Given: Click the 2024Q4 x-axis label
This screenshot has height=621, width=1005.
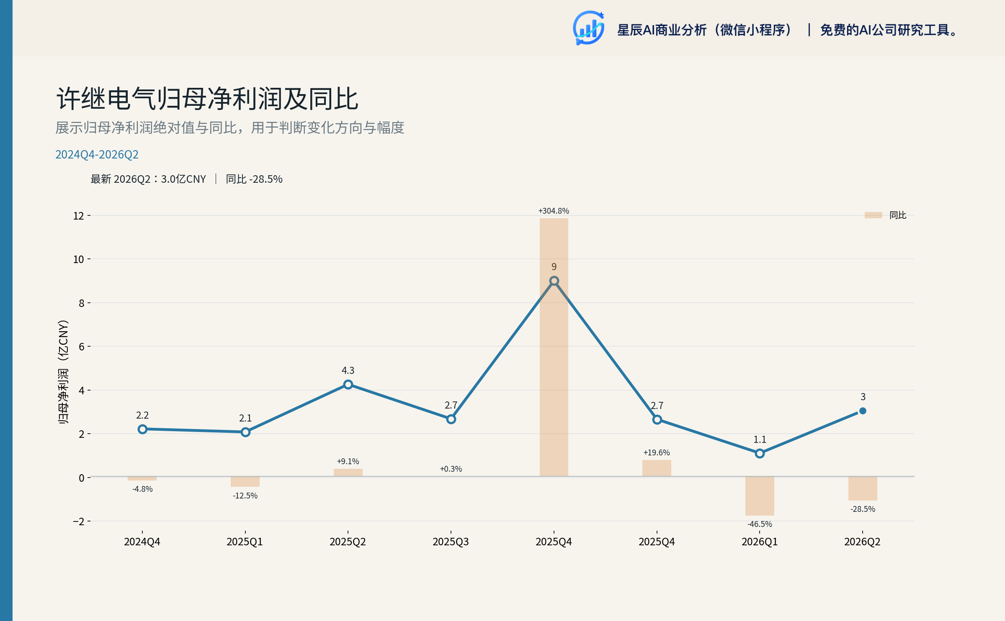Looking at the screenshot, I should tap(142, 542).
